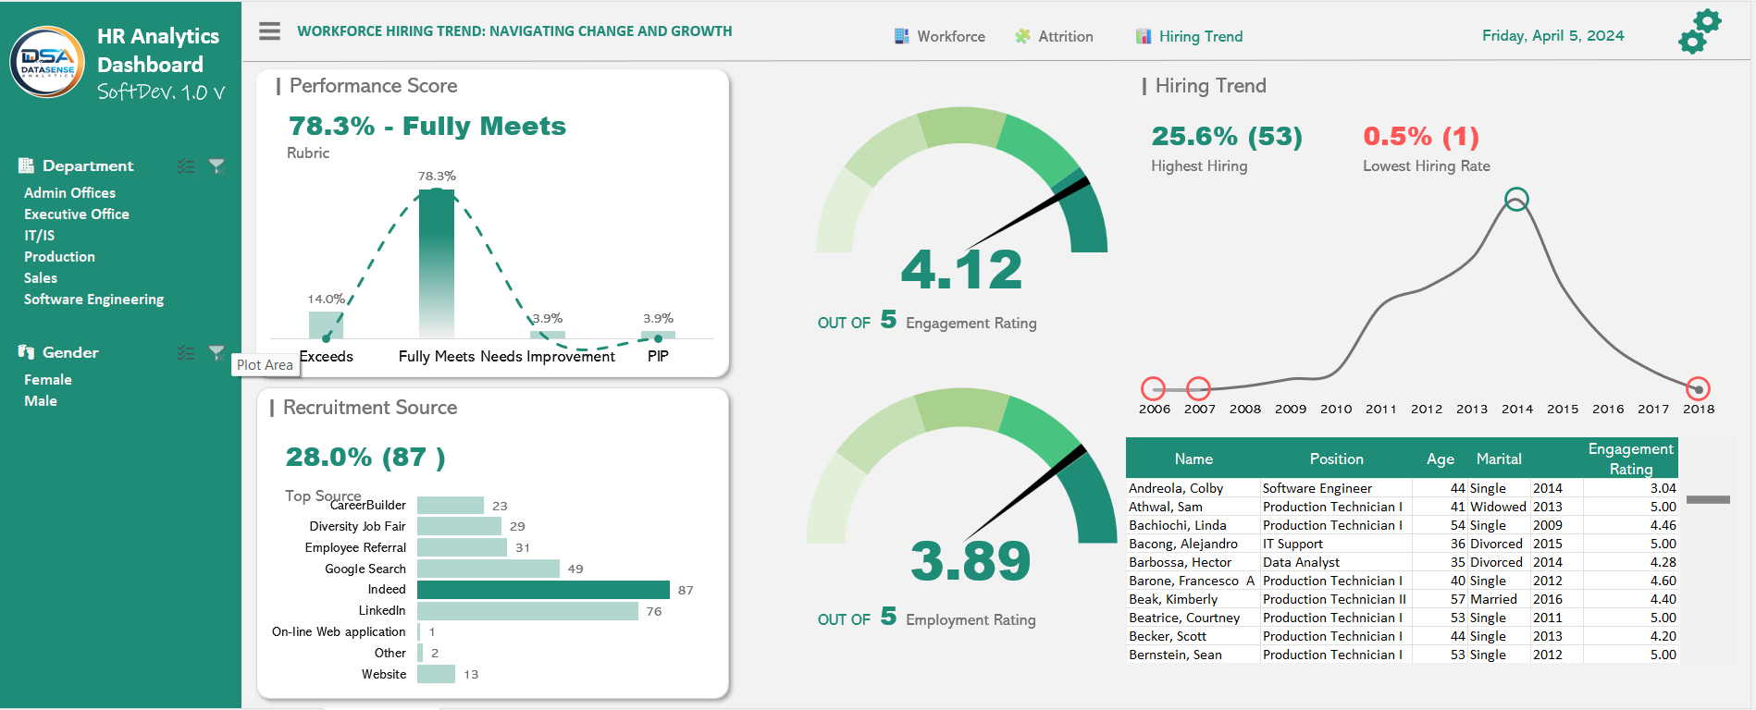This screenshot has width=1756, height=710.
Task: Clear the Department slicer filter
Action: pos(216,166)
